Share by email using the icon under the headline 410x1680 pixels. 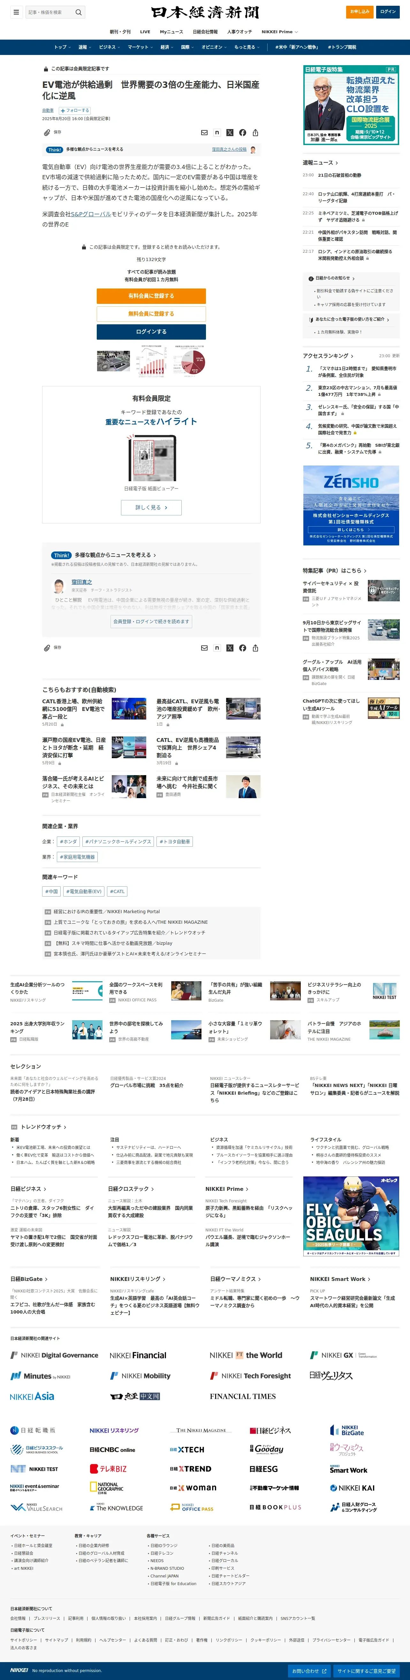coord(204,132)
